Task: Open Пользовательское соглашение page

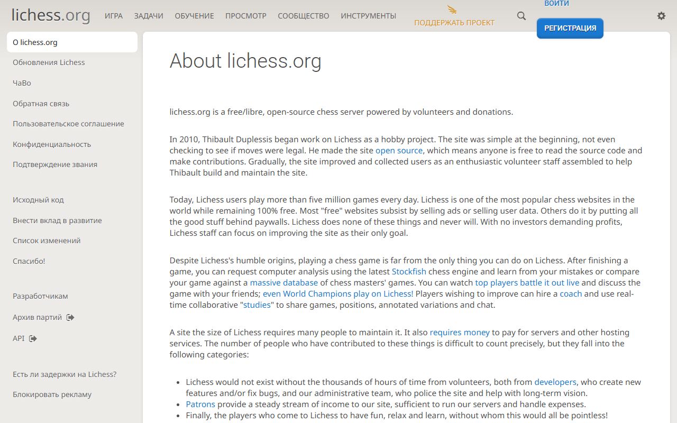Action: [68, 124]
